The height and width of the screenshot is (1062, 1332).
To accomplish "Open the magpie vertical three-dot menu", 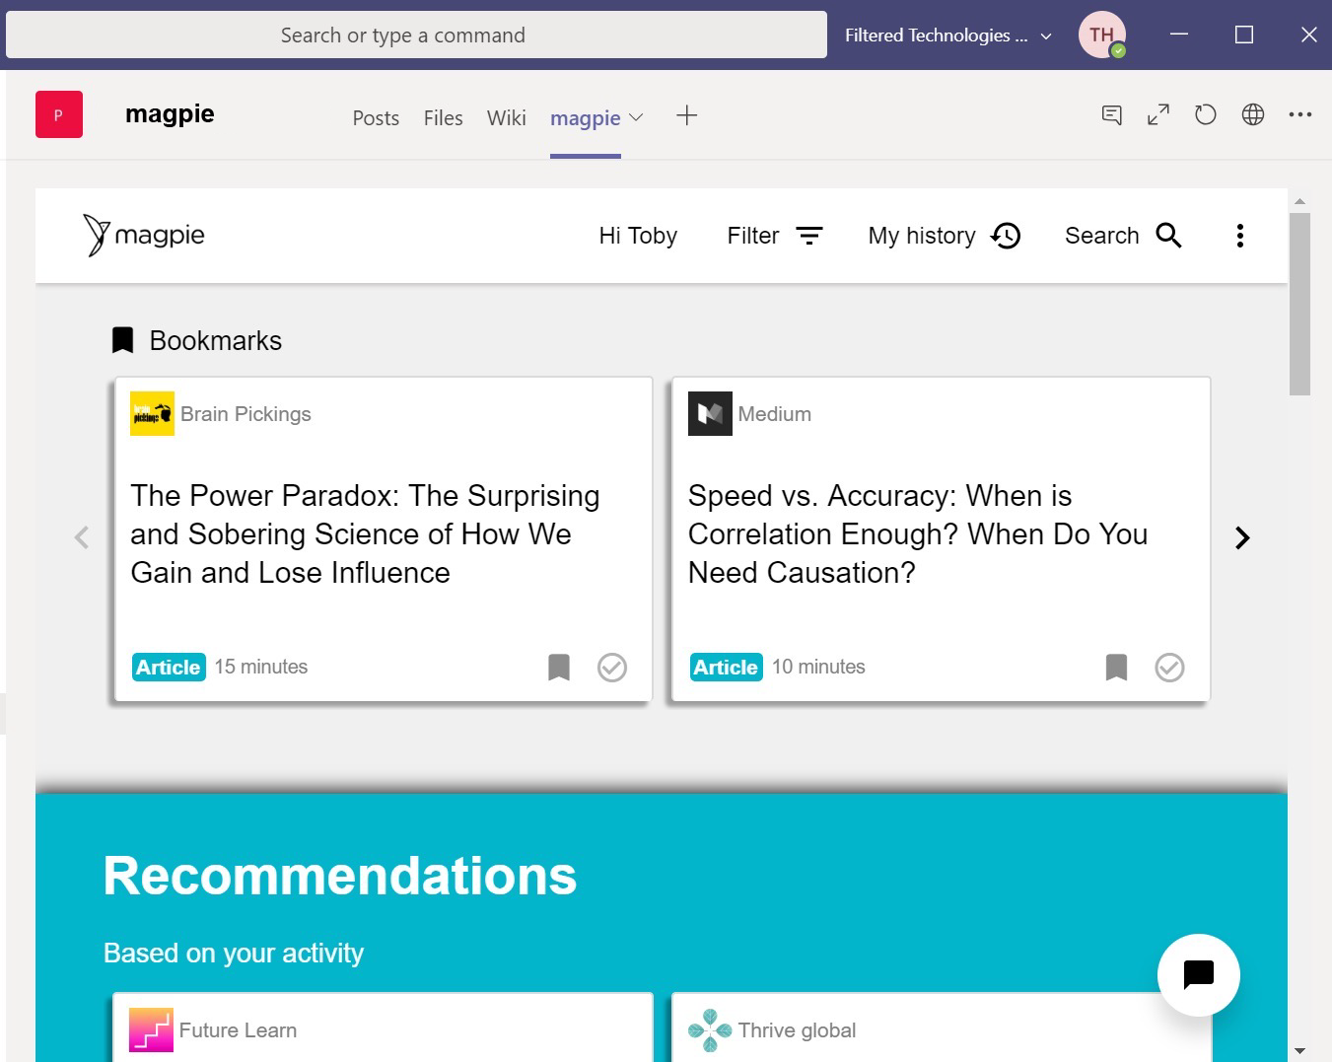I will pos(1240,236).
